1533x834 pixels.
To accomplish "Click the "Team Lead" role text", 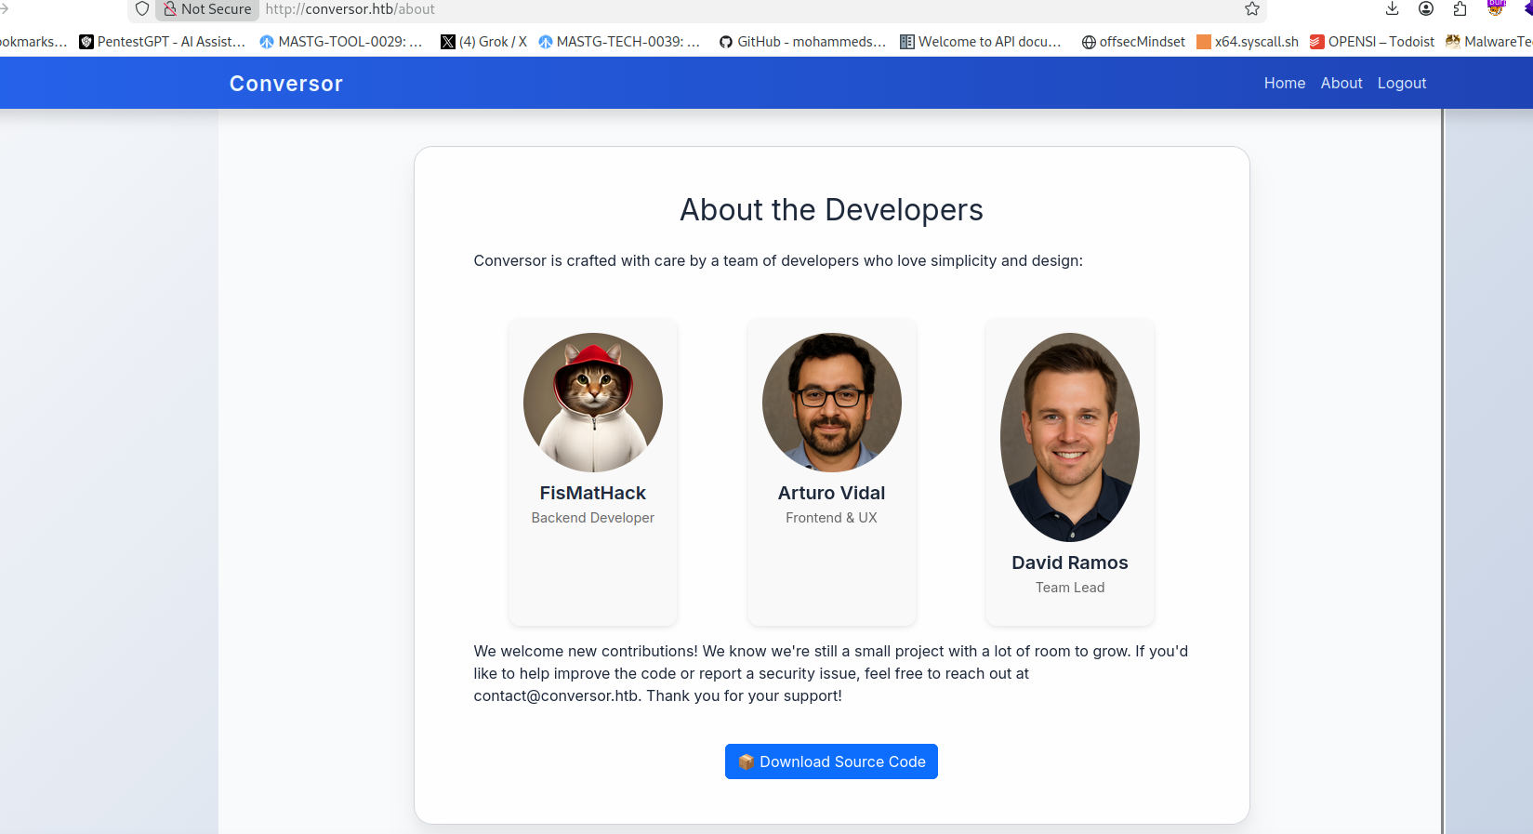I will (1070, 588).
